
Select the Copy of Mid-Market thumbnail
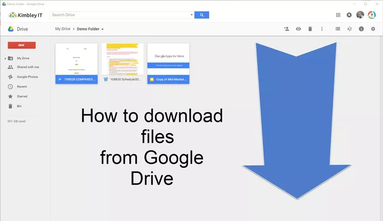click(168, 59)
